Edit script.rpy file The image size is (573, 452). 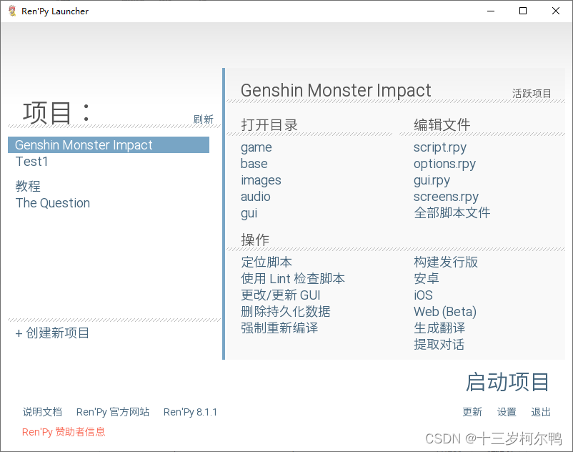click(x=440, y=147)
